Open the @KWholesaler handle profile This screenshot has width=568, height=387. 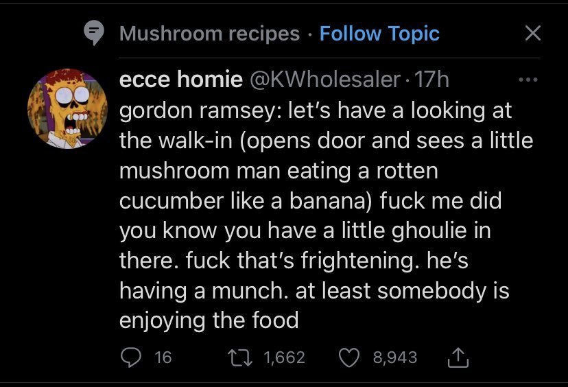(x=325, y=79)
